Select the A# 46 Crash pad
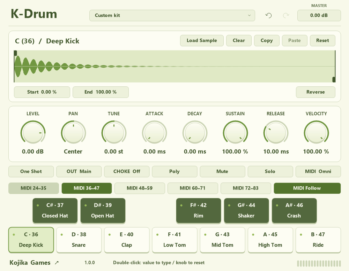 coord(294,211)
